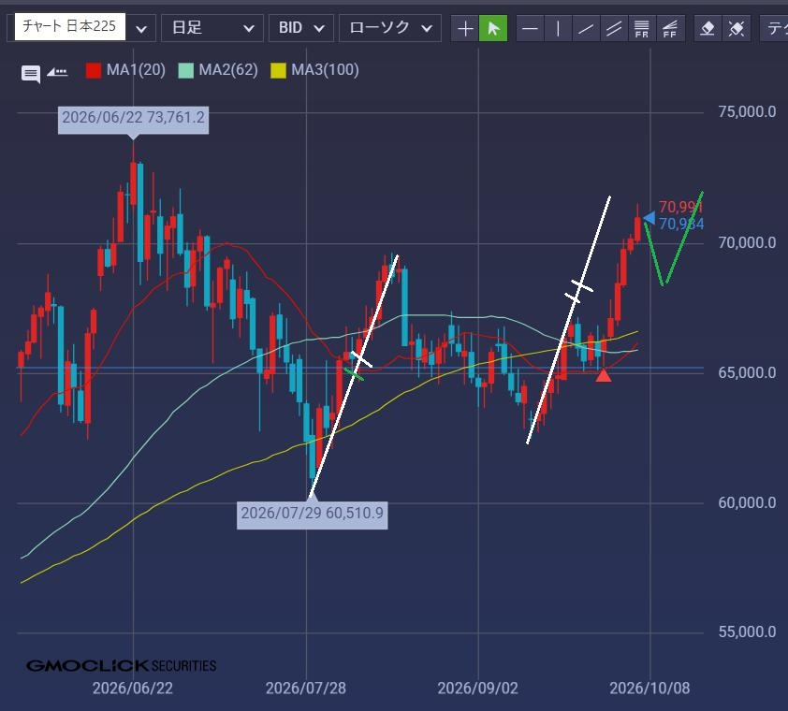788x711 pixels.
Task: Click the 2026/09/02 date axis label
Action: tap(477, 688)
